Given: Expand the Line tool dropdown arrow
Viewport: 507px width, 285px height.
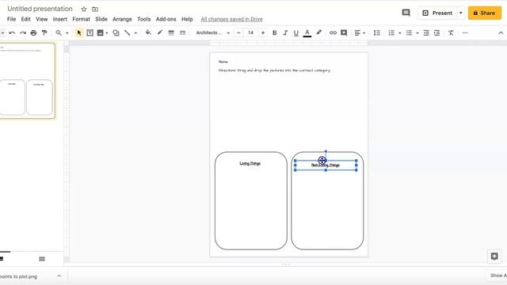Looking at the screenshot, I should click(x=135, y=33).
